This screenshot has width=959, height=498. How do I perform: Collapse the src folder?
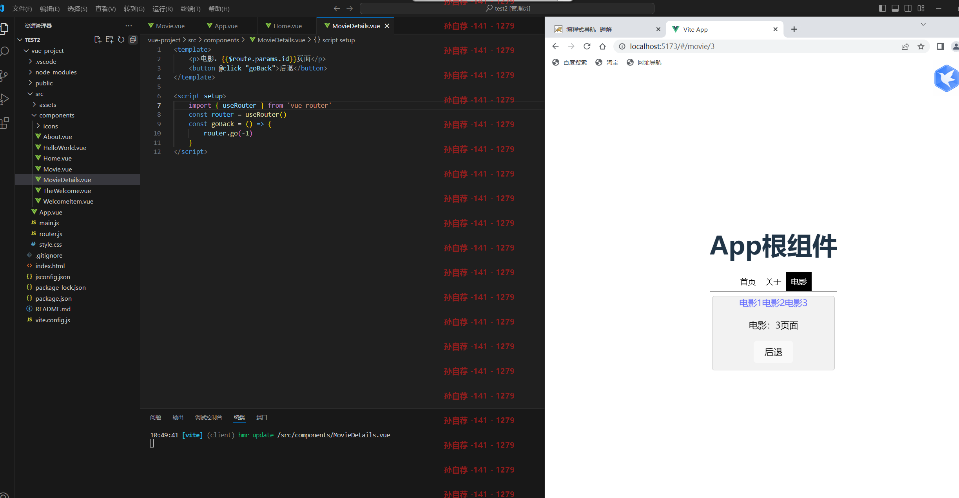30,94
